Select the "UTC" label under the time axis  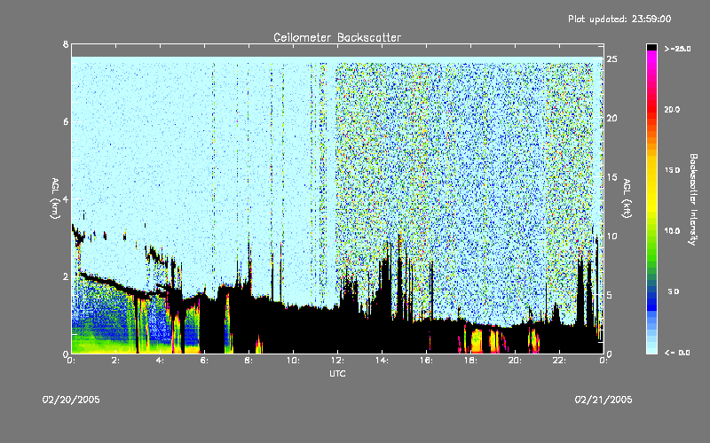(337, 373)
